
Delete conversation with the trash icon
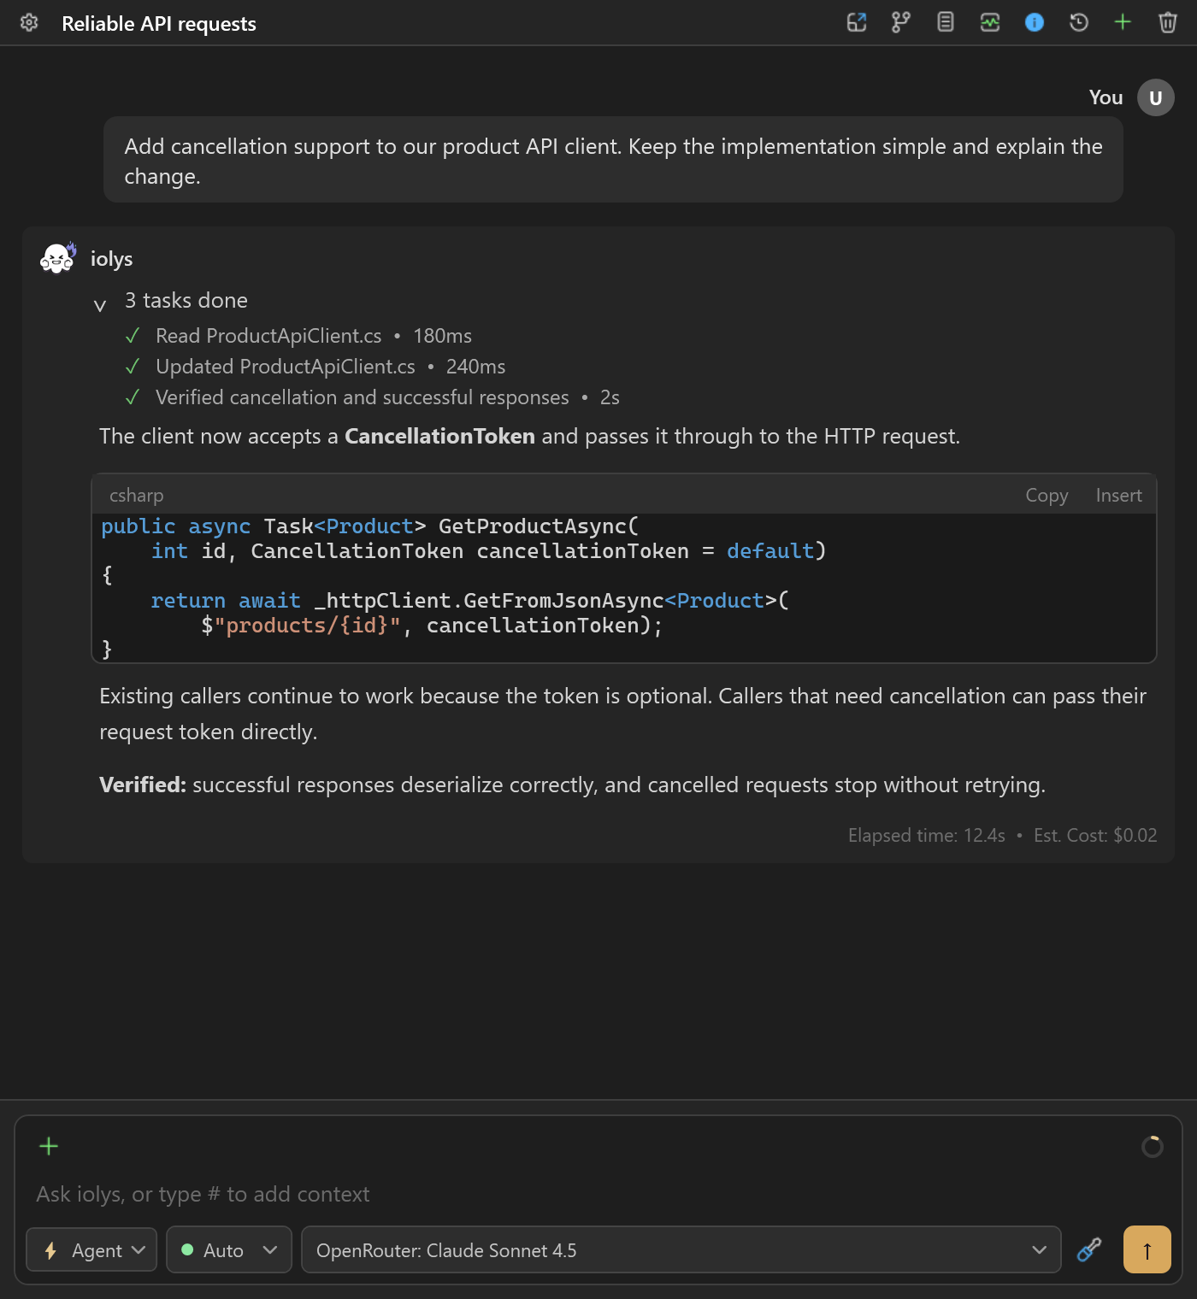pos(1168,23)
